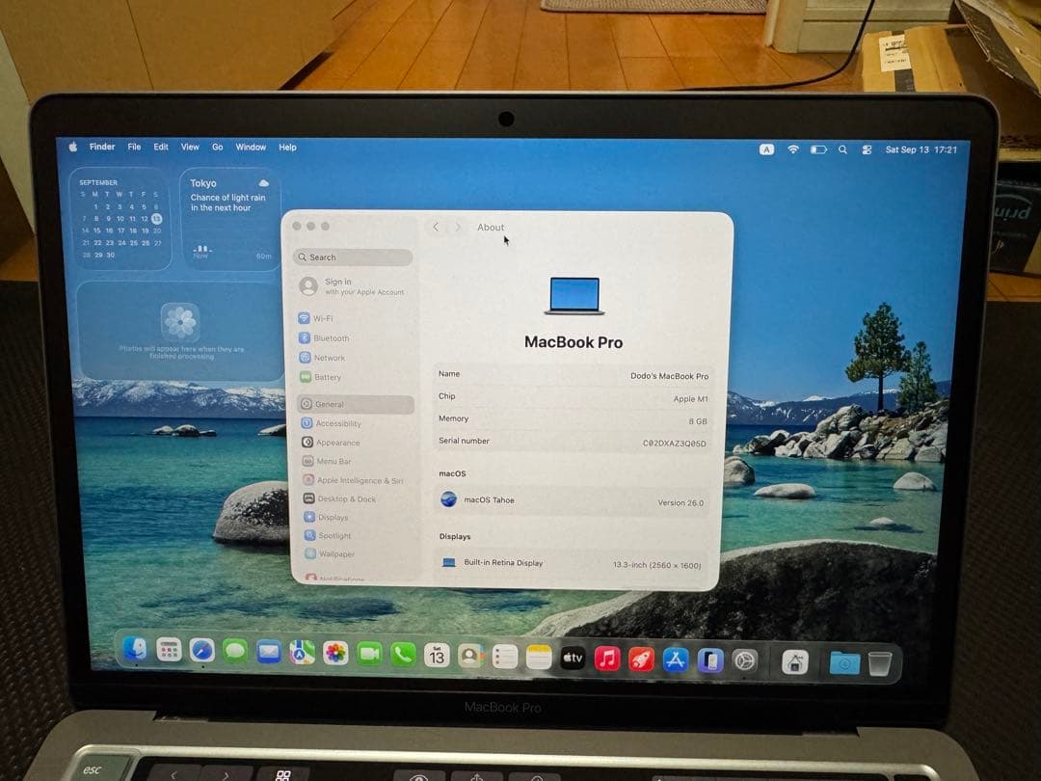This screenshot has height=781, width=1041.
Task: Click the forward navigation chevron
Action: point(457,227)
